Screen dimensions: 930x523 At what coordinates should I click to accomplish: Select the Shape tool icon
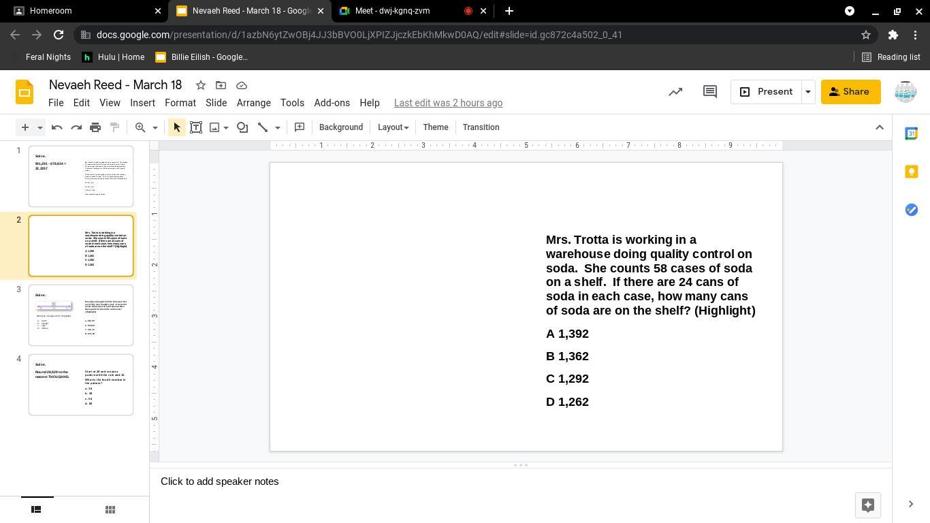coord(242,127)
